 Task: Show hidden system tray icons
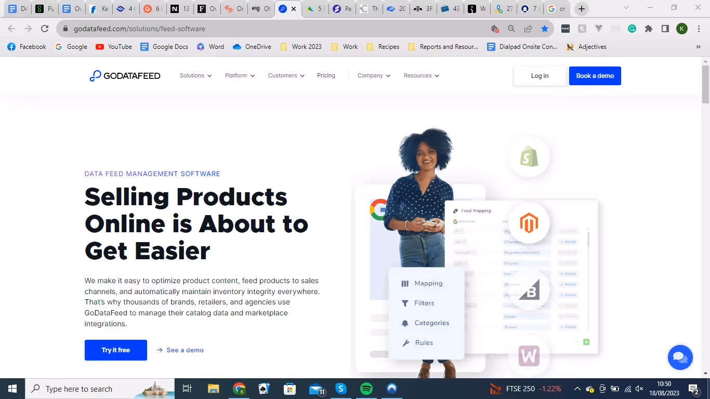(577, 389)
